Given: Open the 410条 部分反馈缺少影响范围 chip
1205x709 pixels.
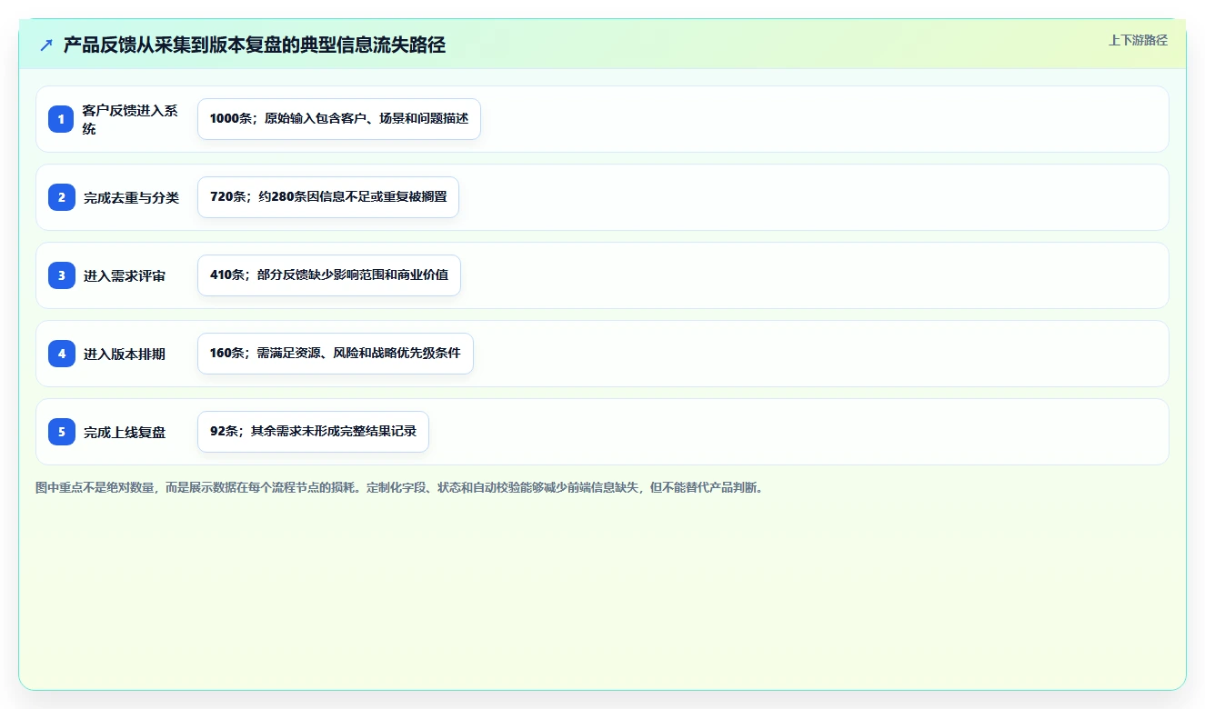Looking at the screenshot, I should coord(329,275).
